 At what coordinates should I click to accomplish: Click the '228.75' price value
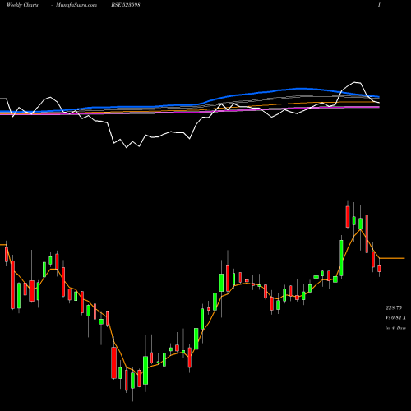tap(394, 308)
